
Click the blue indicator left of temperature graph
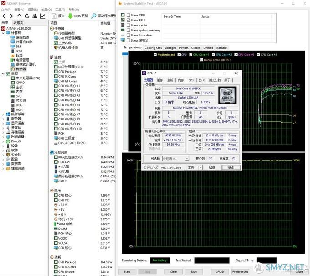[x=125, y=54]
